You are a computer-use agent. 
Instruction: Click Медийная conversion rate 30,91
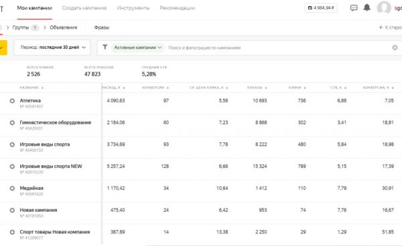coord(388,189)
